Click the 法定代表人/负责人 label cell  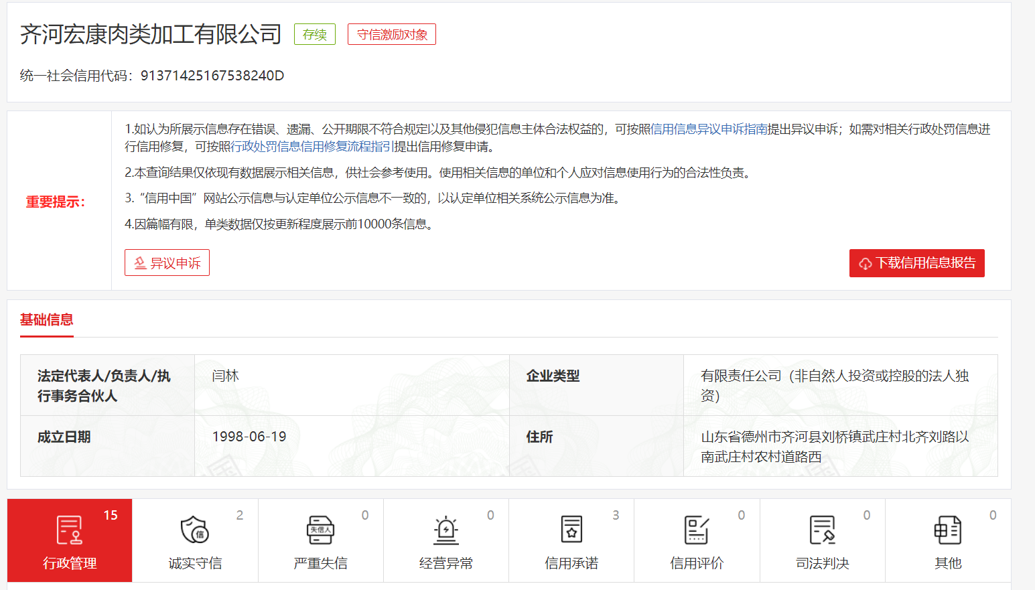107,385
